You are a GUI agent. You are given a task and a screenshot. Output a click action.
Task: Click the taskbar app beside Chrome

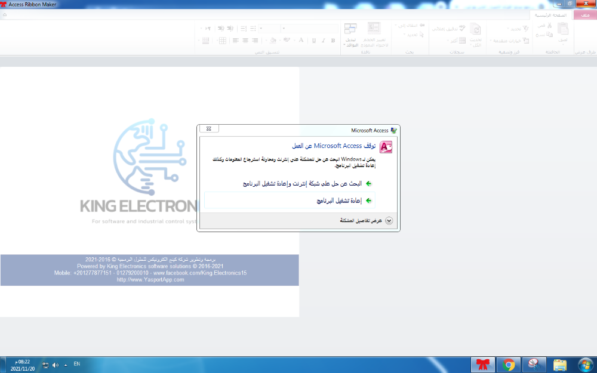click(x=534, y=365)
